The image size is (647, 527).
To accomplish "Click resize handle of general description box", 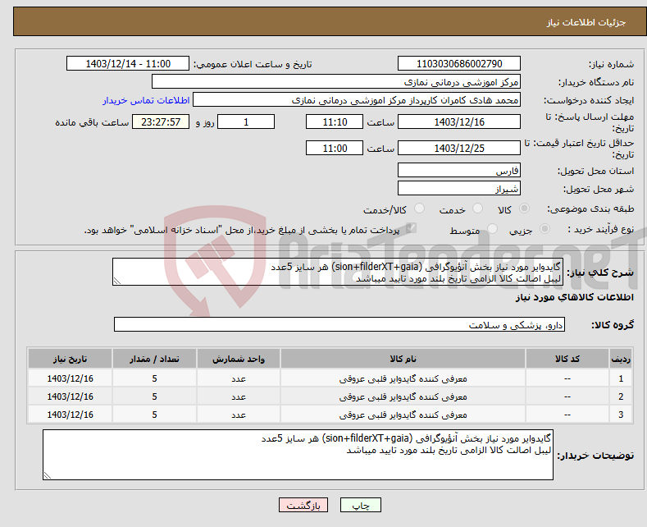I will [x=117, y=281].
